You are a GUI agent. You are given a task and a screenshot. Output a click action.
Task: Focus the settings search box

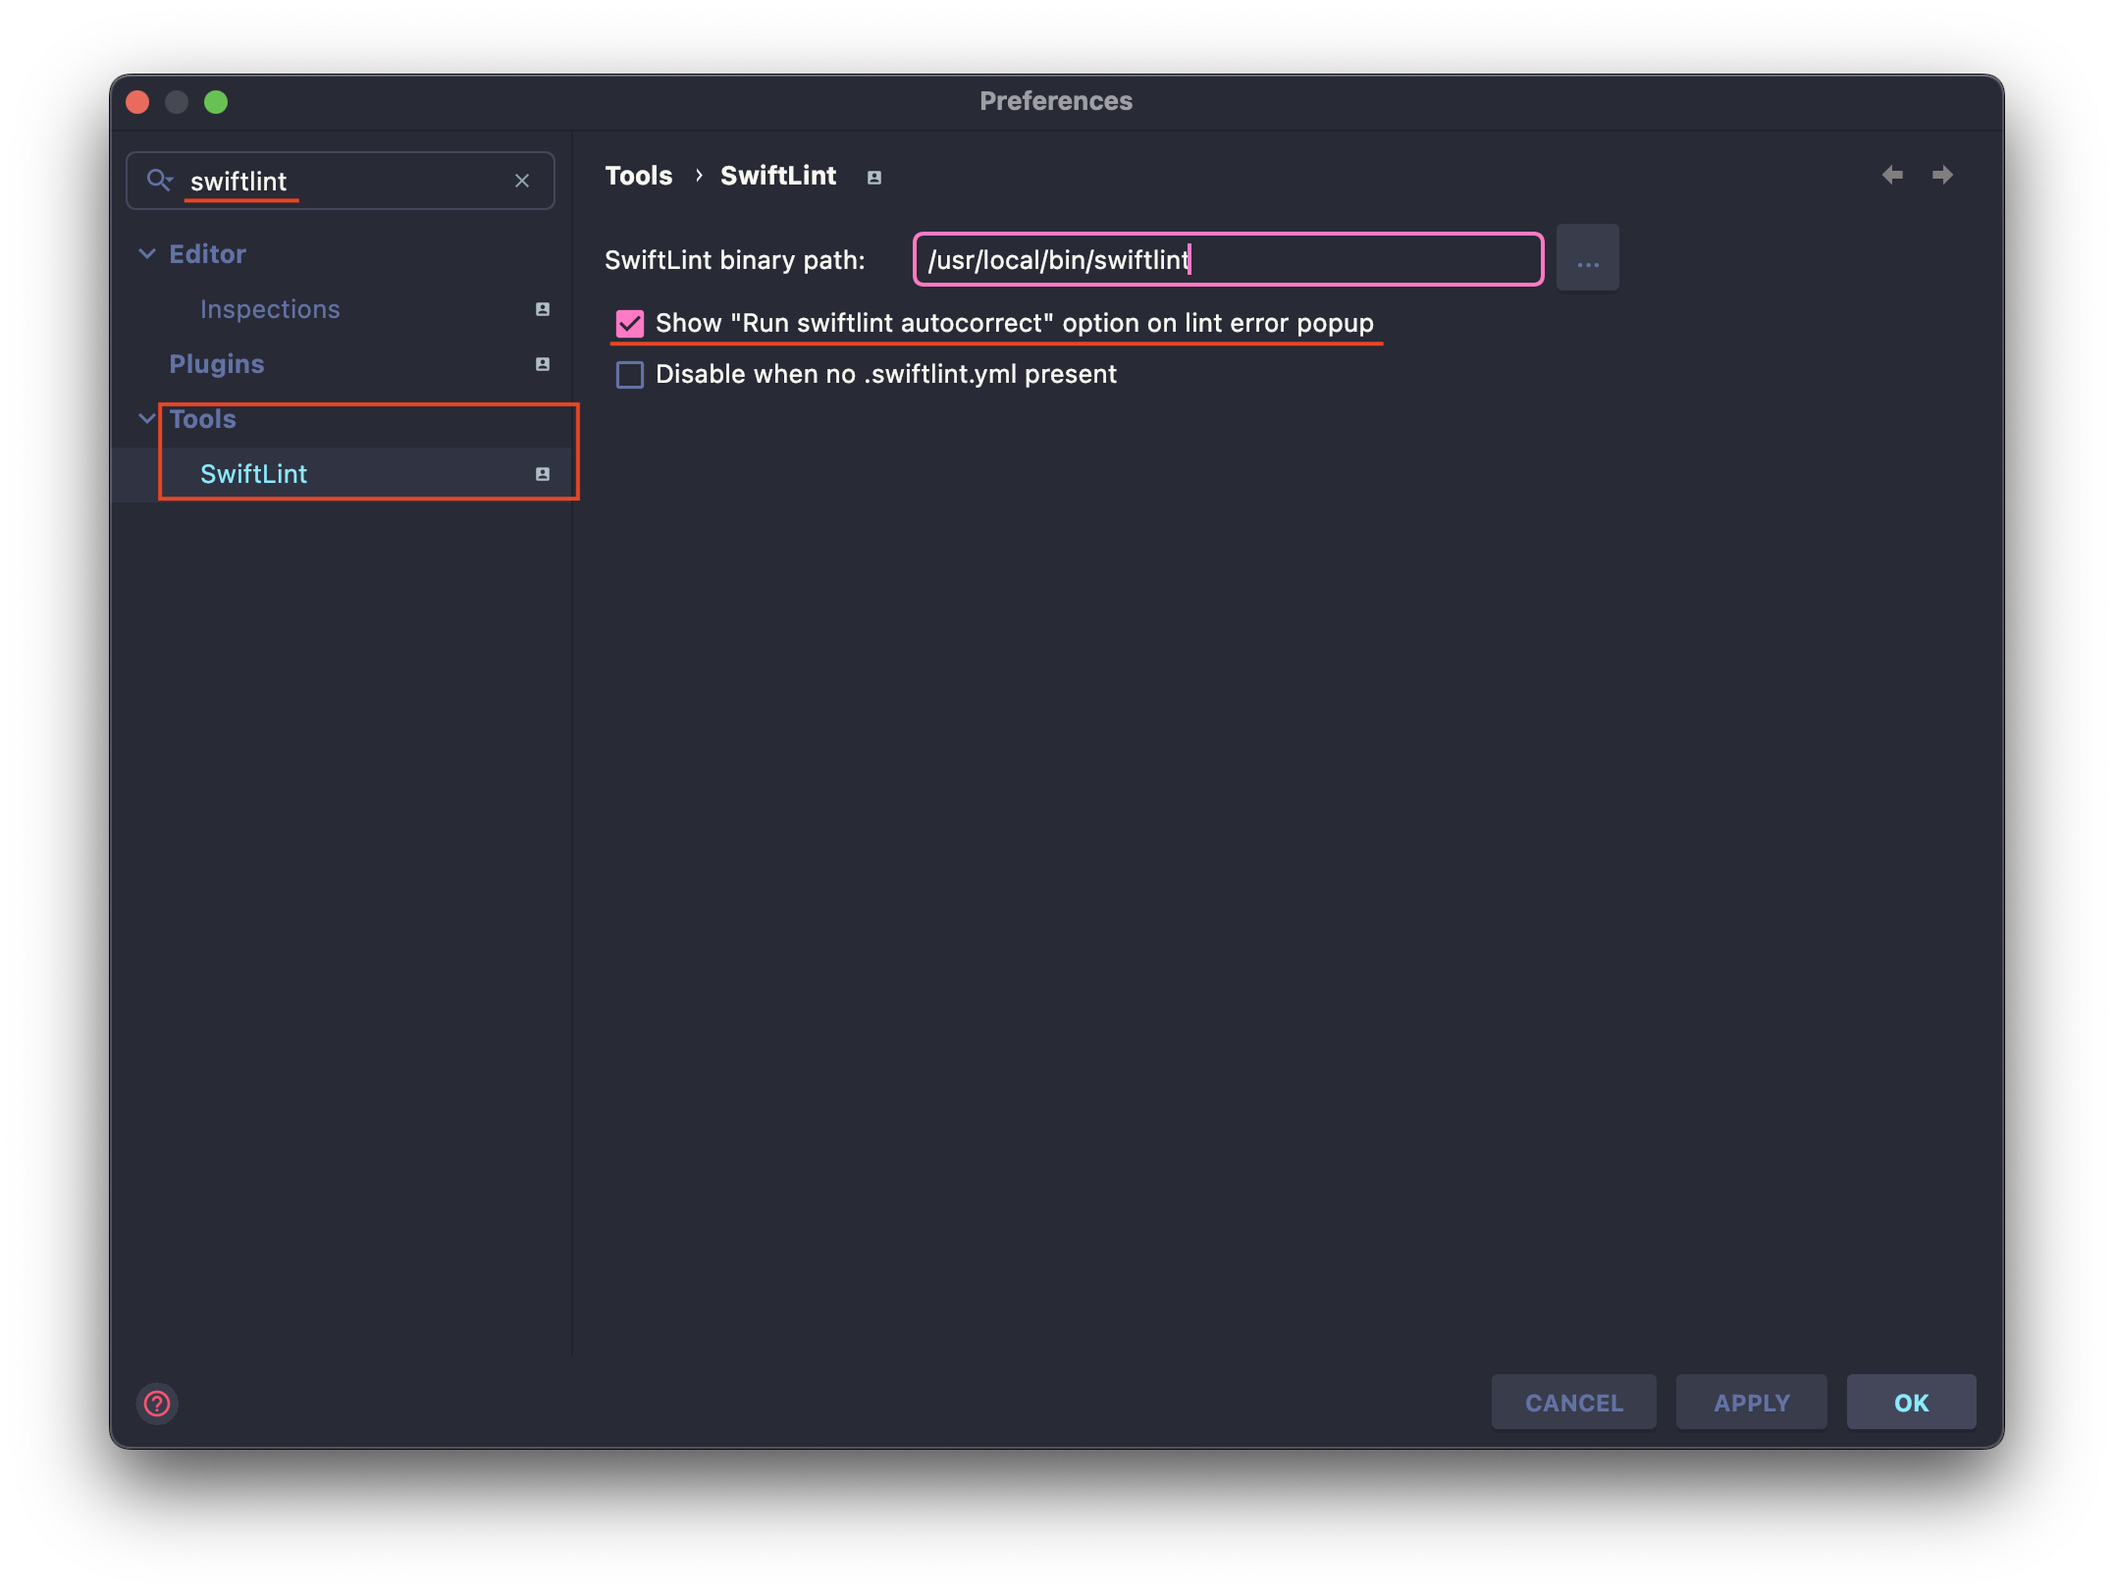tap(341, 181)
